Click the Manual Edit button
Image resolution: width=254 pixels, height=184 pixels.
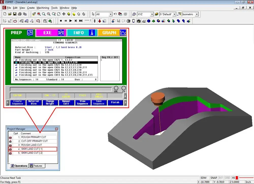[66, 103]
